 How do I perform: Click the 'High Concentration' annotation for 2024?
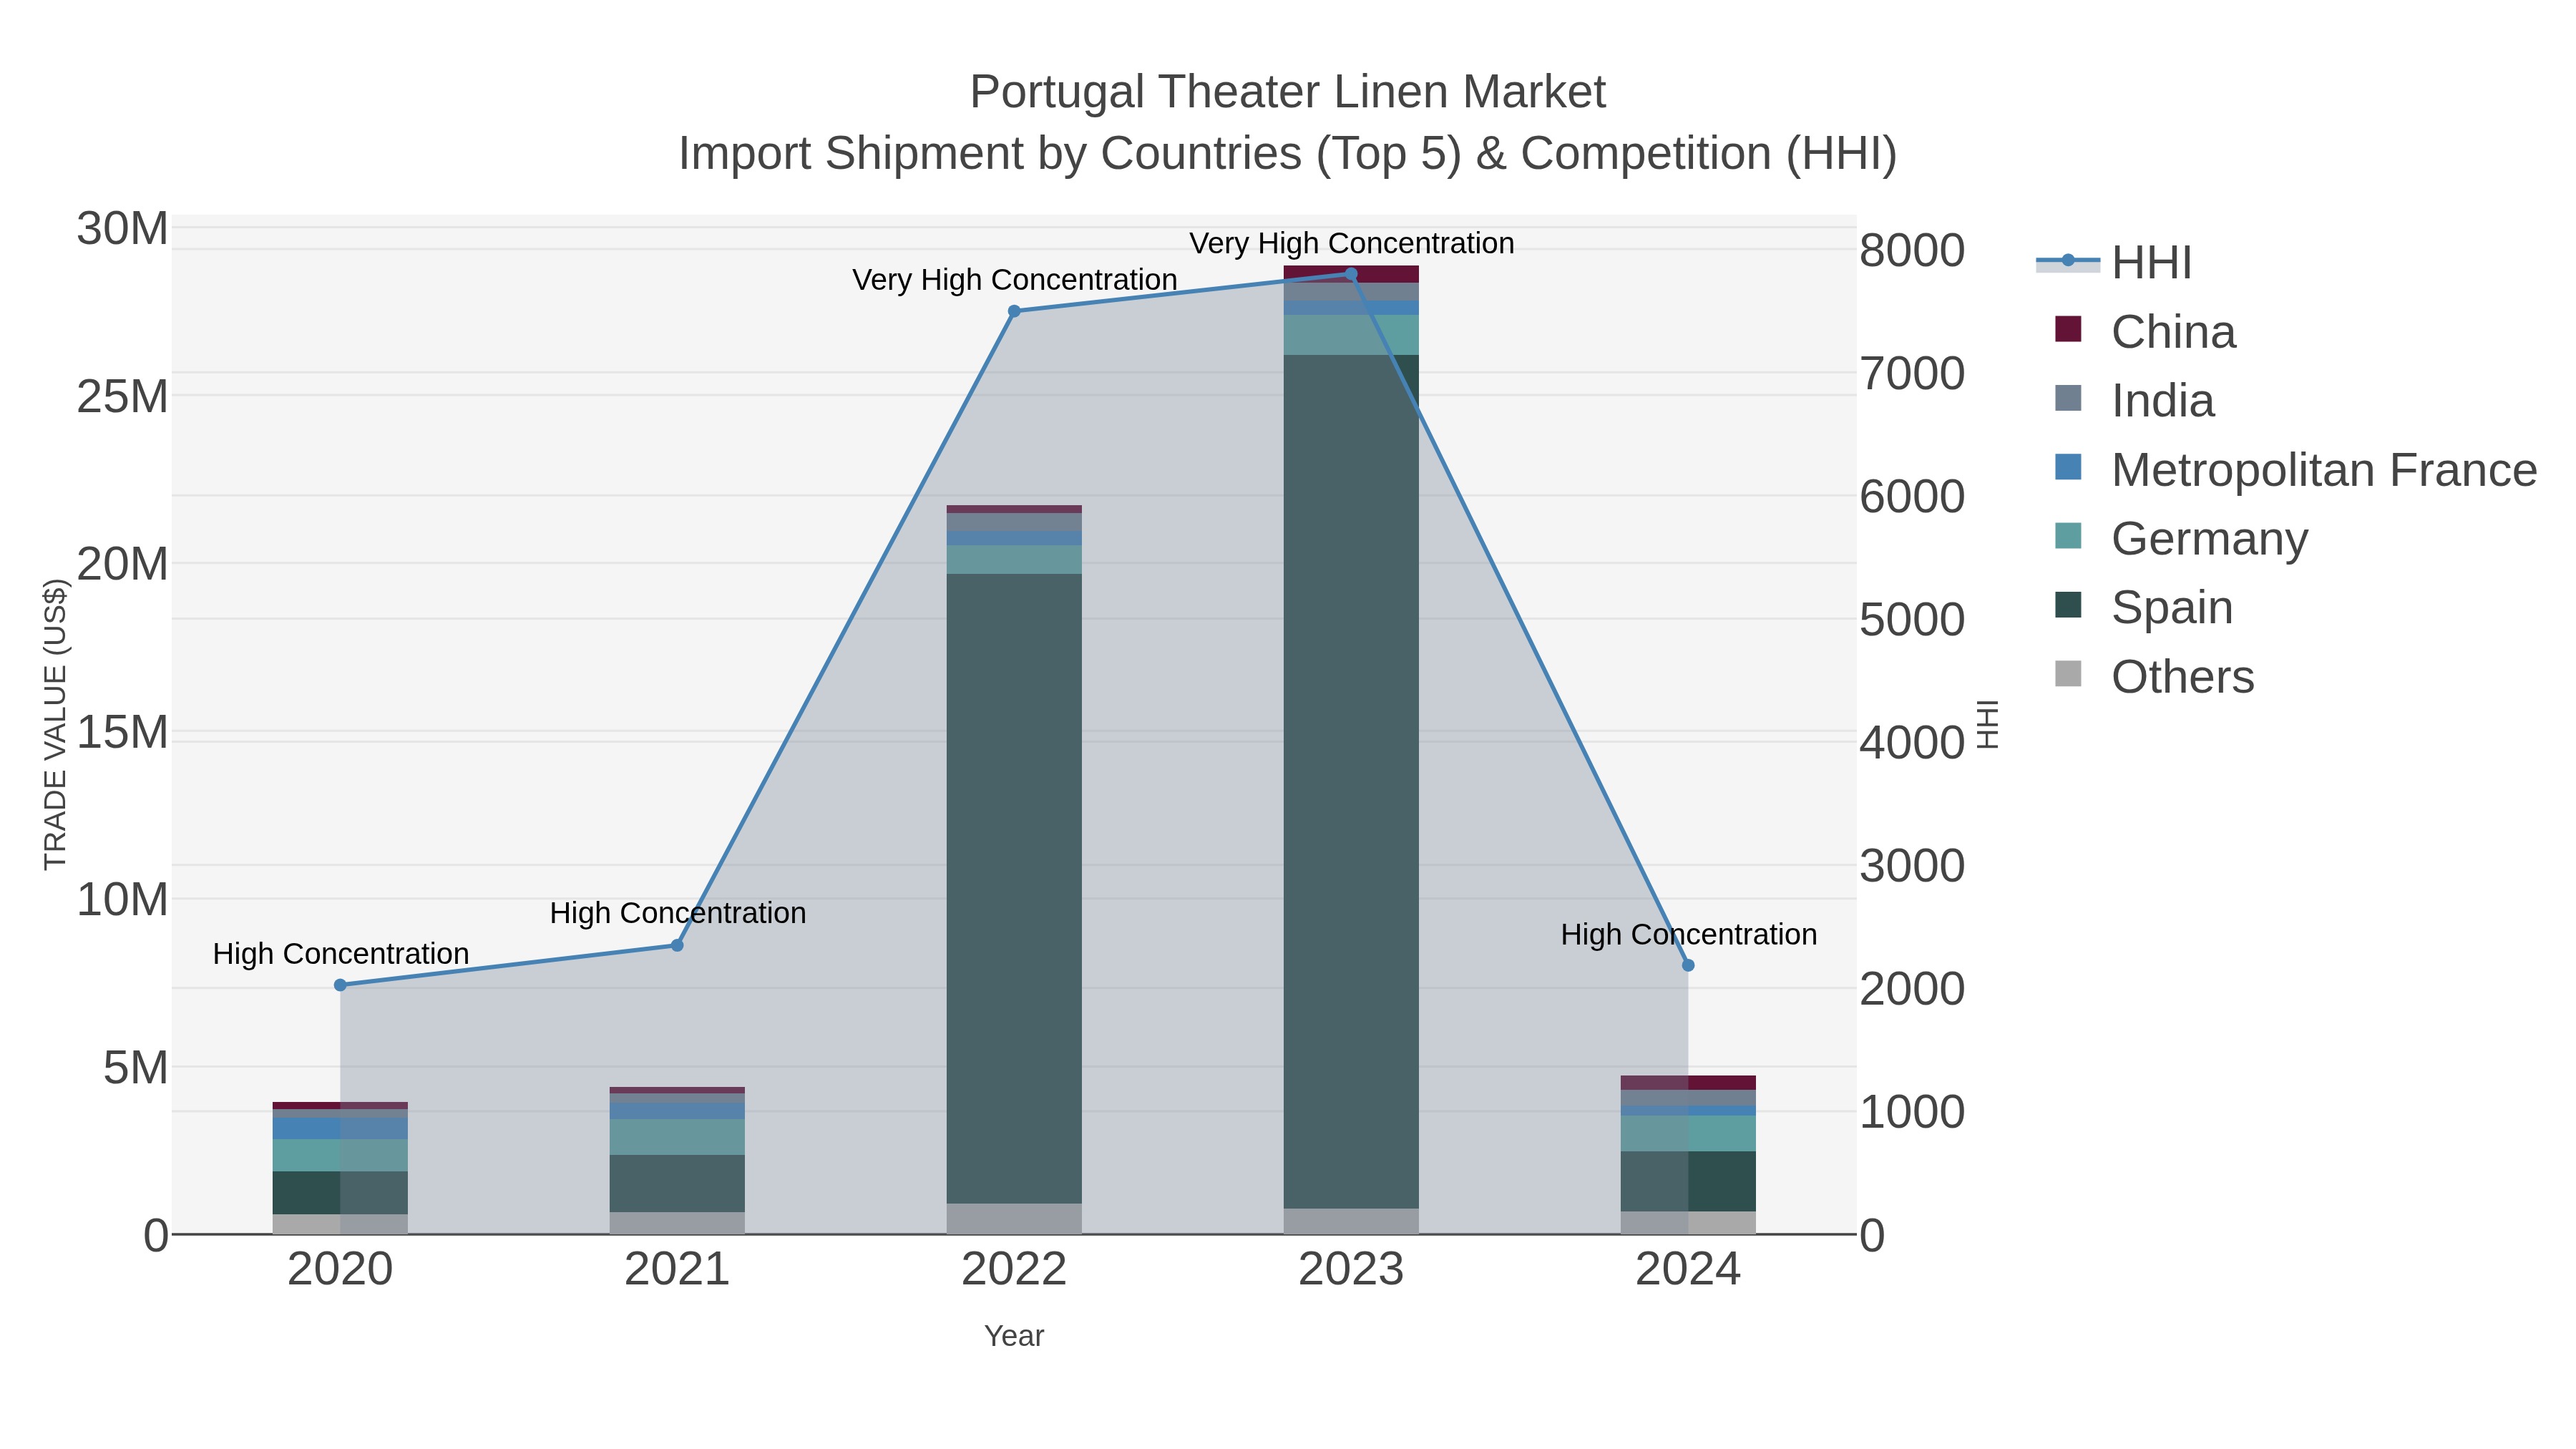click(1688, 935)
